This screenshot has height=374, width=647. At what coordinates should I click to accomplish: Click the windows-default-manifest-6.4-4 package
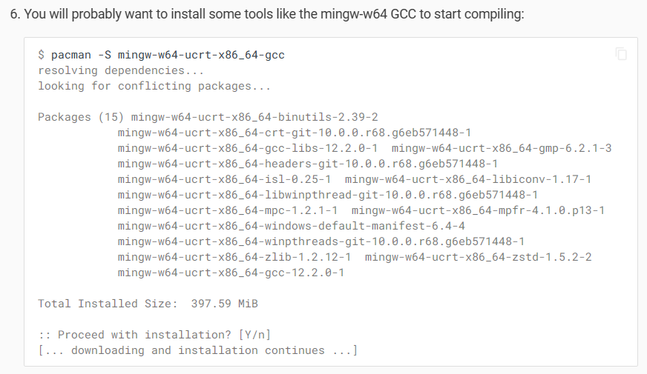click(x=291, y=226)
